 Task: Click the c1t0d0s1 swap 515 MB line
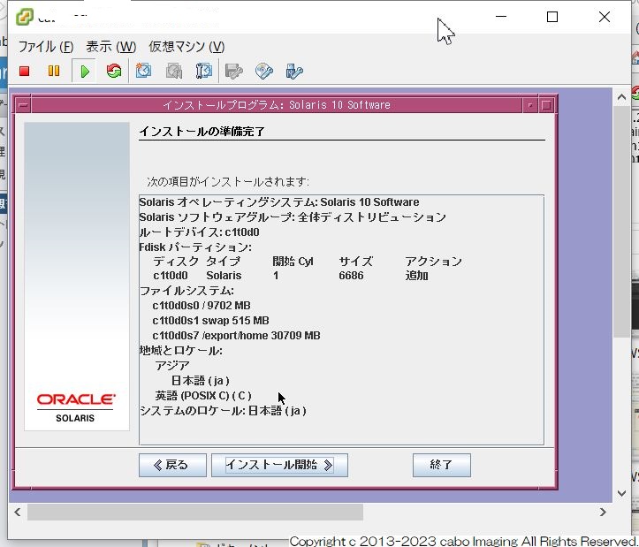coord(210,321)
